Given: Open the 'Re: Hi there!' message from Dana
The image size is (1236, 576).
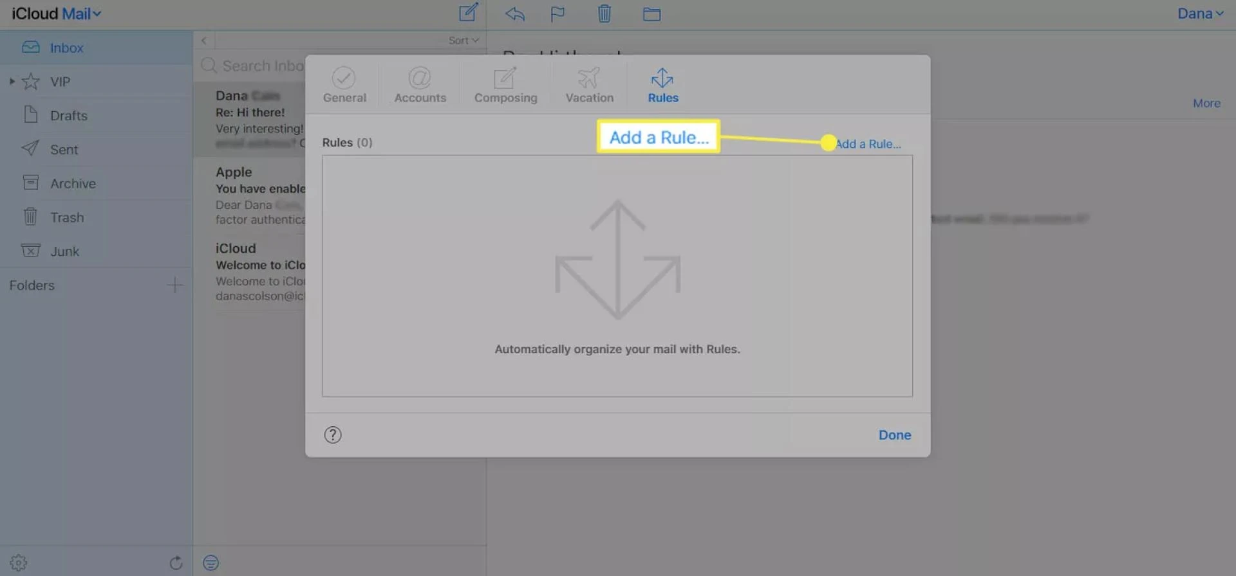Looking at the screenshot, I should (x=250, y=120).
